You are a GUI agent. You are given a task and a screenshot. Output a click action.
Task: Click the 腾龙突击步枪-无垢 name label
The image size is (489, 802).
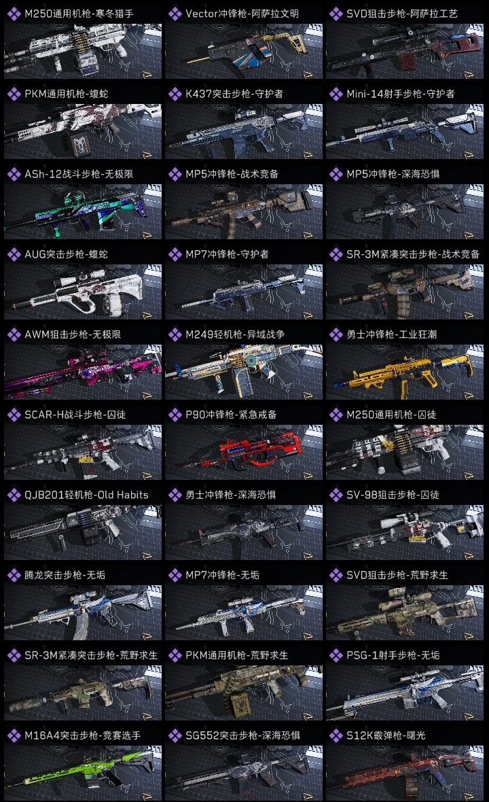coord(65,575)
